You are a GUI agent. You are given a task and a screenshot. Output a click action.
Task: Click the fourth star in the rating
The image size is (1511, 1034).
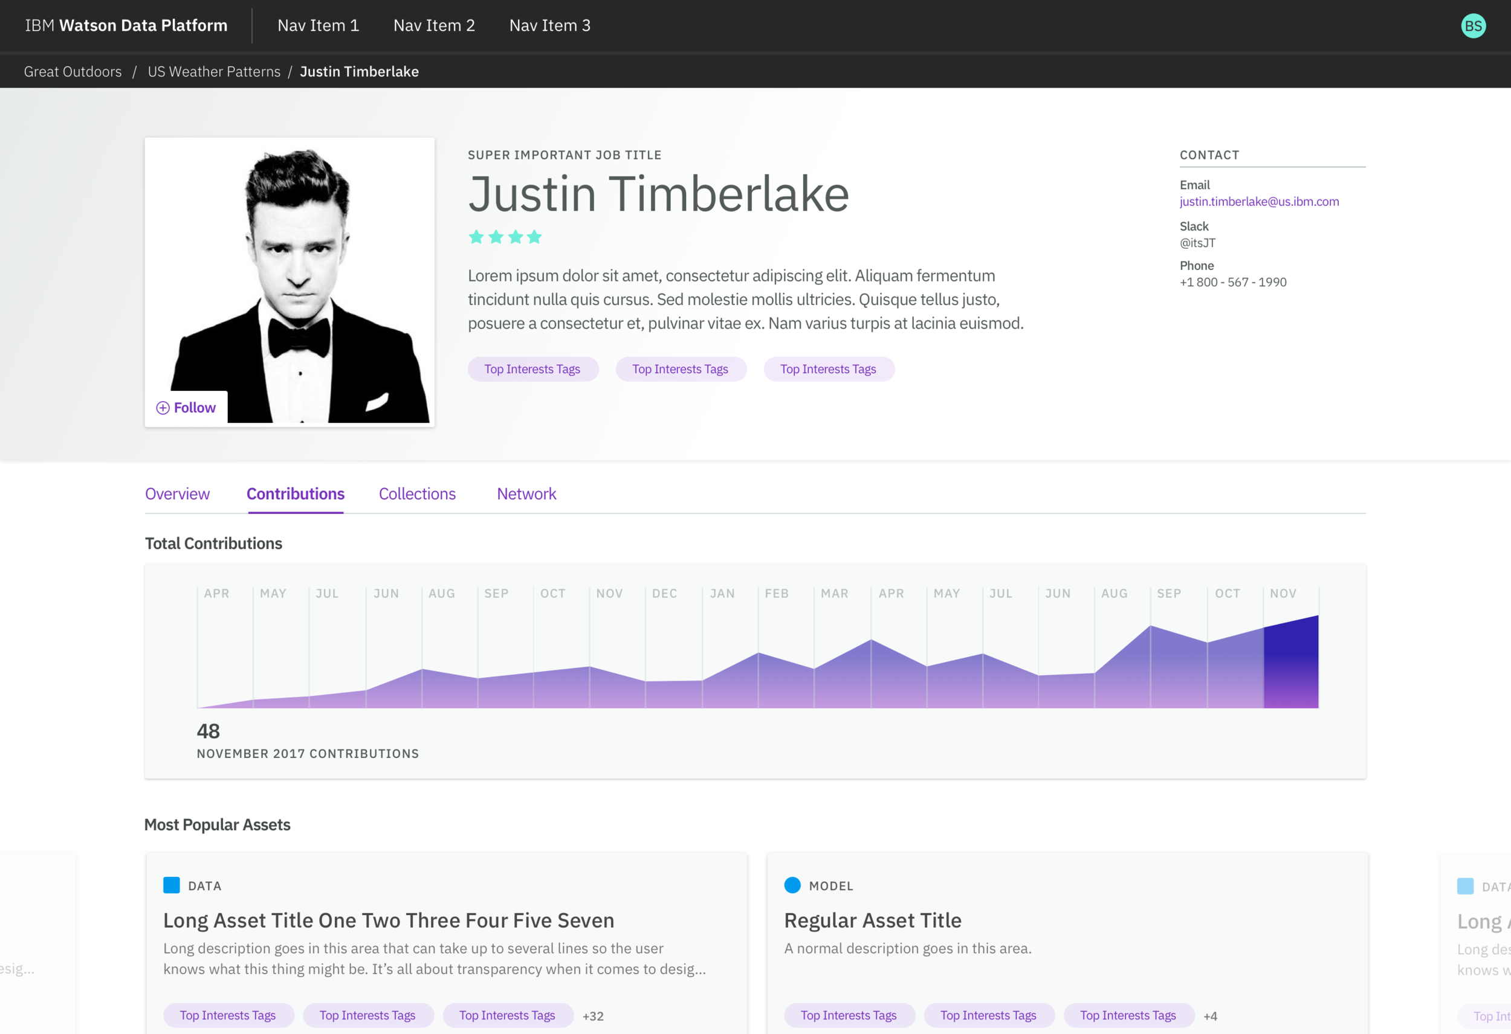[534, 237]
